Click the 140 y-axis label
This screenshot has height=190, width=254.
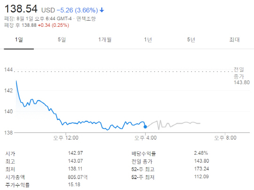tap(8, 111)
